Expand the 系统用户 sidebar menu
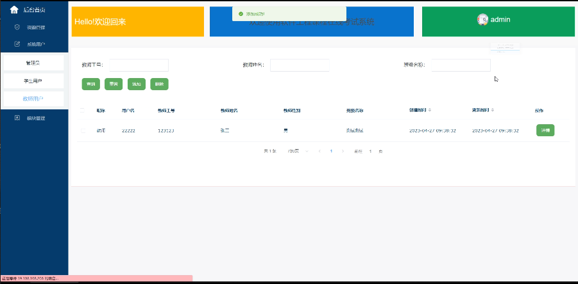Viewport: 578px width, 284px height. point(34,44)
